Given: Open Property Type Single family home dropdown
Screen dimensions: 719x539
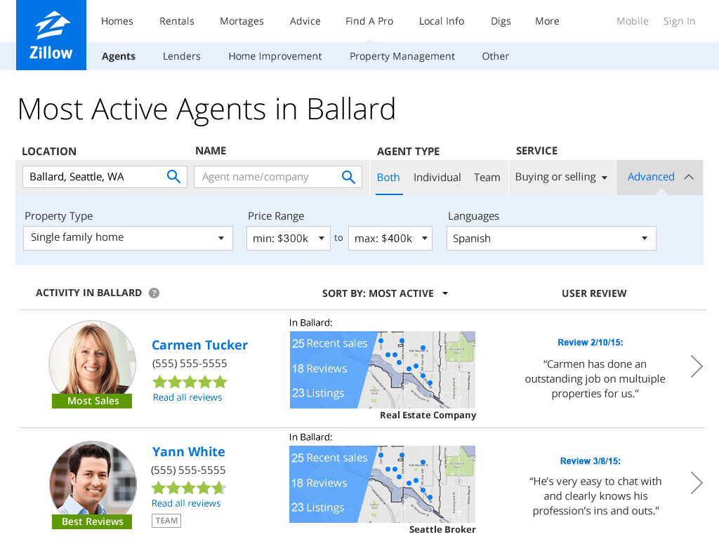Looking at the screenshot, I should [128, 238].
